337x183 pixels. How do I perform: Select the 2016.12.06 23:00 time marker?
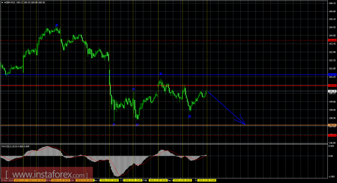(x=207, y=180)
